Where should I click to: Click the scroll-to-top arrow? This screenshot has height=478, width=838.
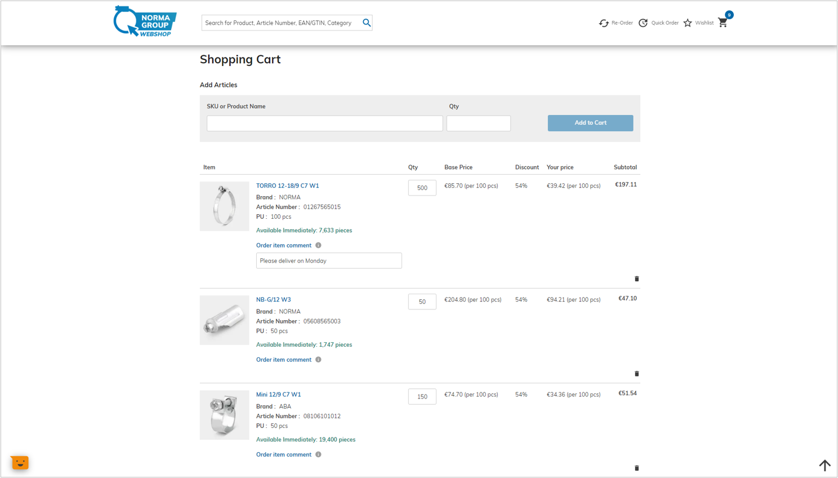click(824, 465)
